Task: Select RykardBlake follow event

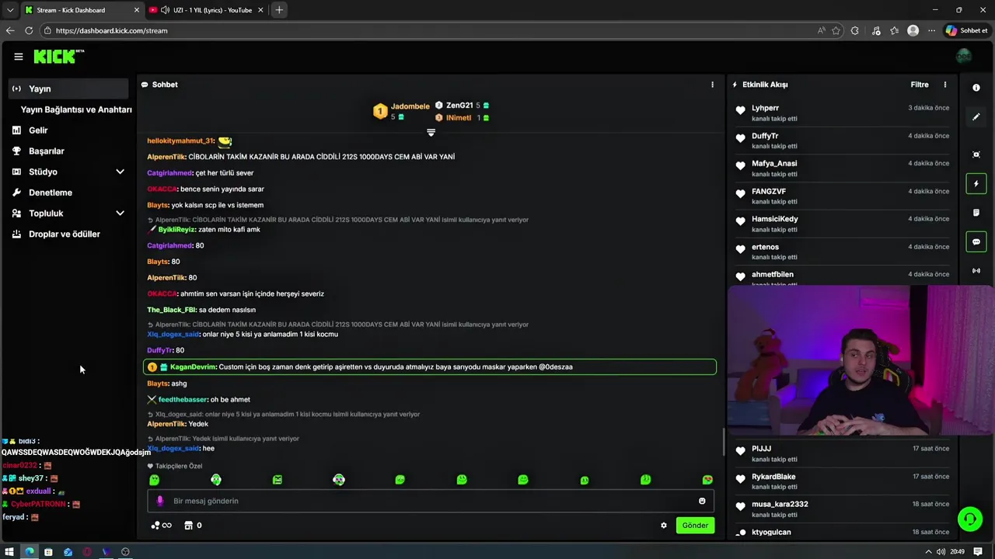Action: 844,481
